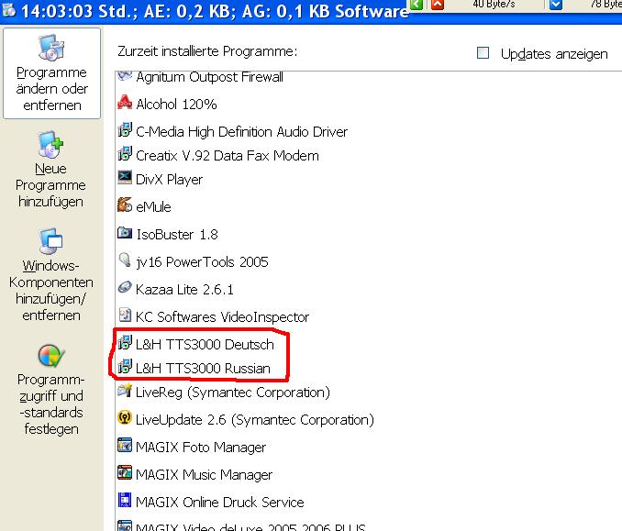Enable the 'Updates anzeigen' checkbox
This screenshot has width=622, height=531.
pyautogui.click(x=483, y=53)
